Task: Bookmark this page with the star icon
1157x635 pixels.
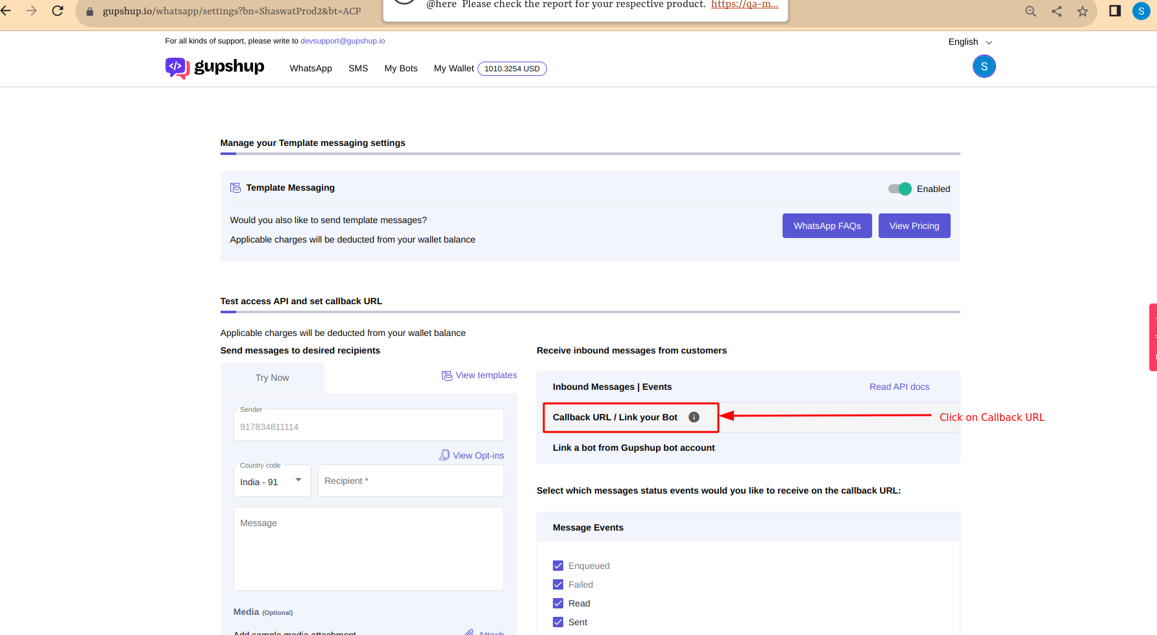Action: pos(1082,11)
